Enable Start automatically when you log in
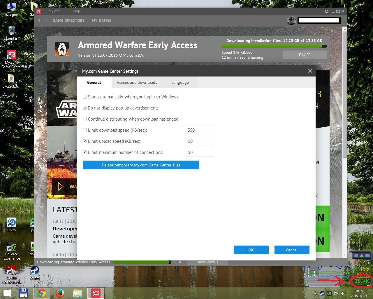The width and height of the screenshot is (373, 299). pyautogui.click(x=85, y=97)
